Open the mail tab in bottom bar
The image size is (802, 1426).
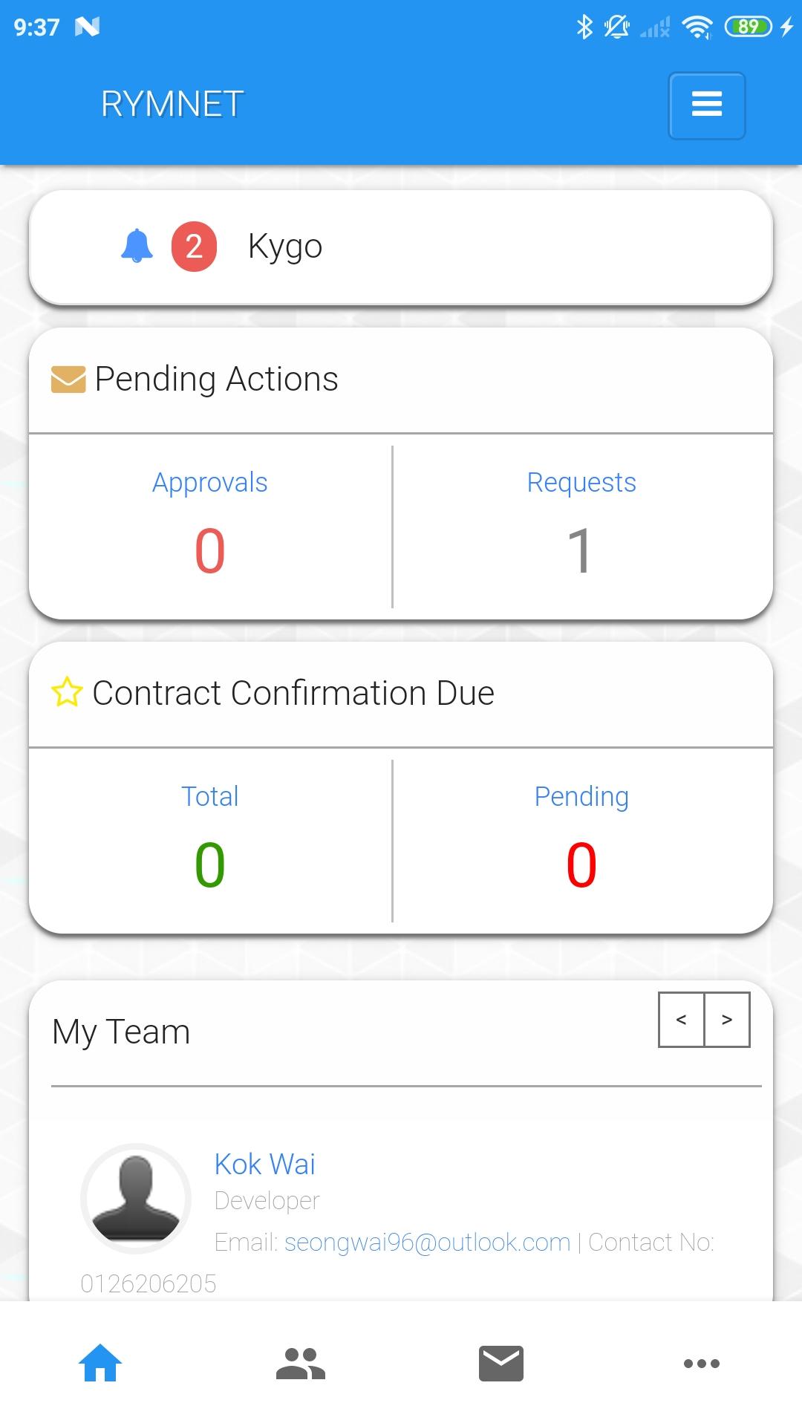[501, 1363]
